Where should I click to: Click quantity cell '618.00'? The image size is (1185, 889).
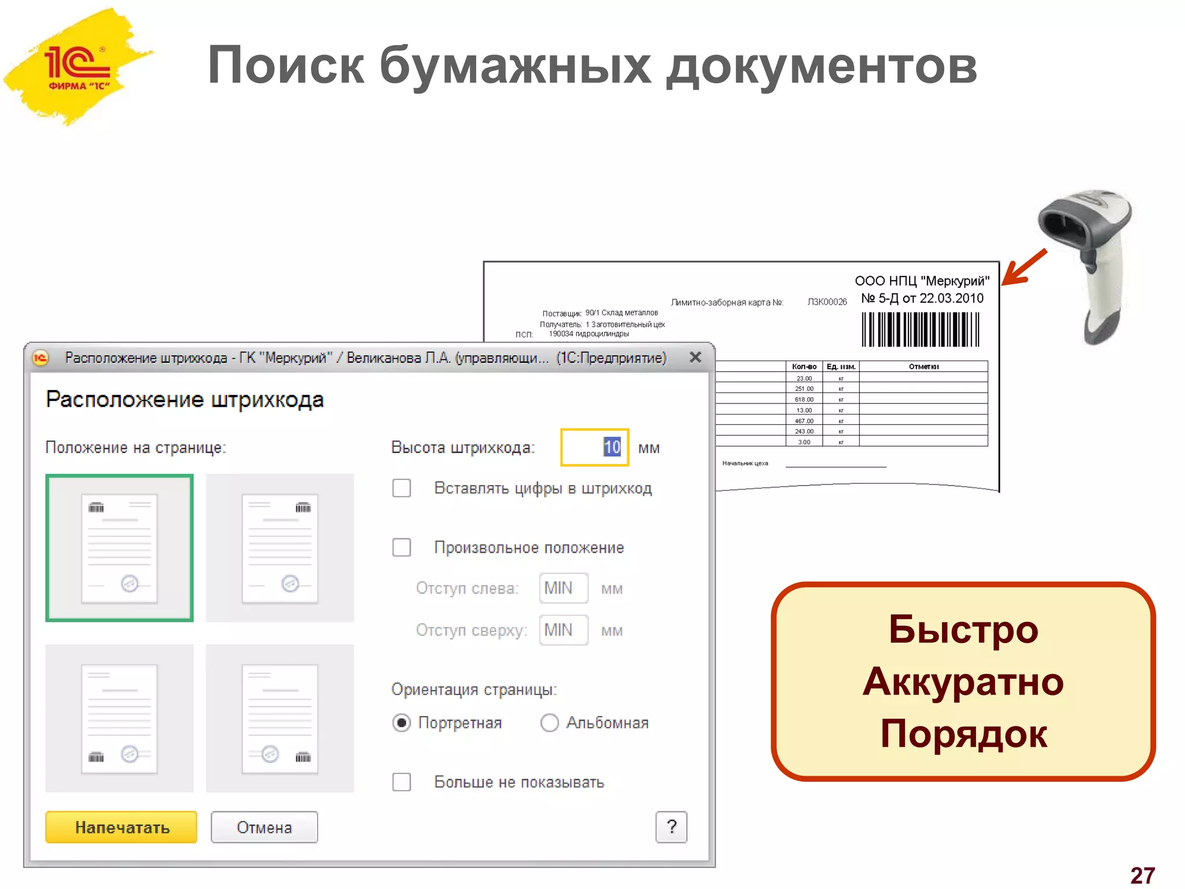(804, 399)
